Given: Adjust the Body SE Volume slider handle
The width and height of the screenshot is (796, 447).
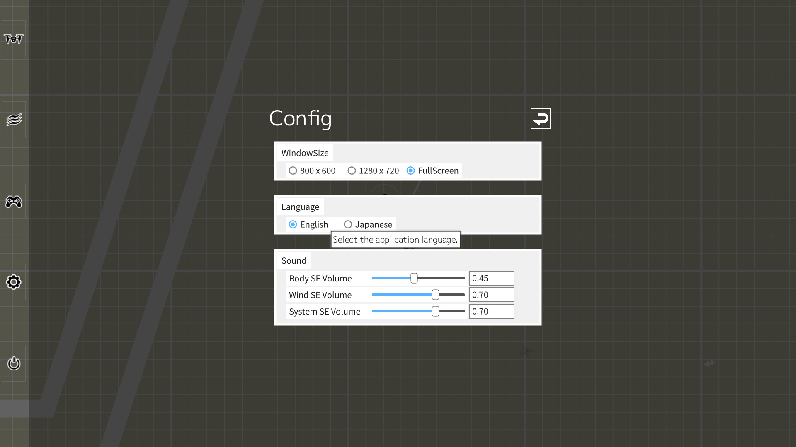Looking at the screenshot, I should point(414,278).
